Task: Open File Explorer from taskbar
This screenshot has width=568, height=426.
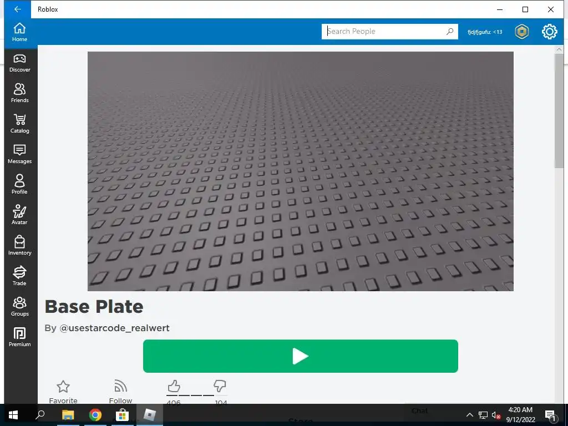Action: pos(68,415)
